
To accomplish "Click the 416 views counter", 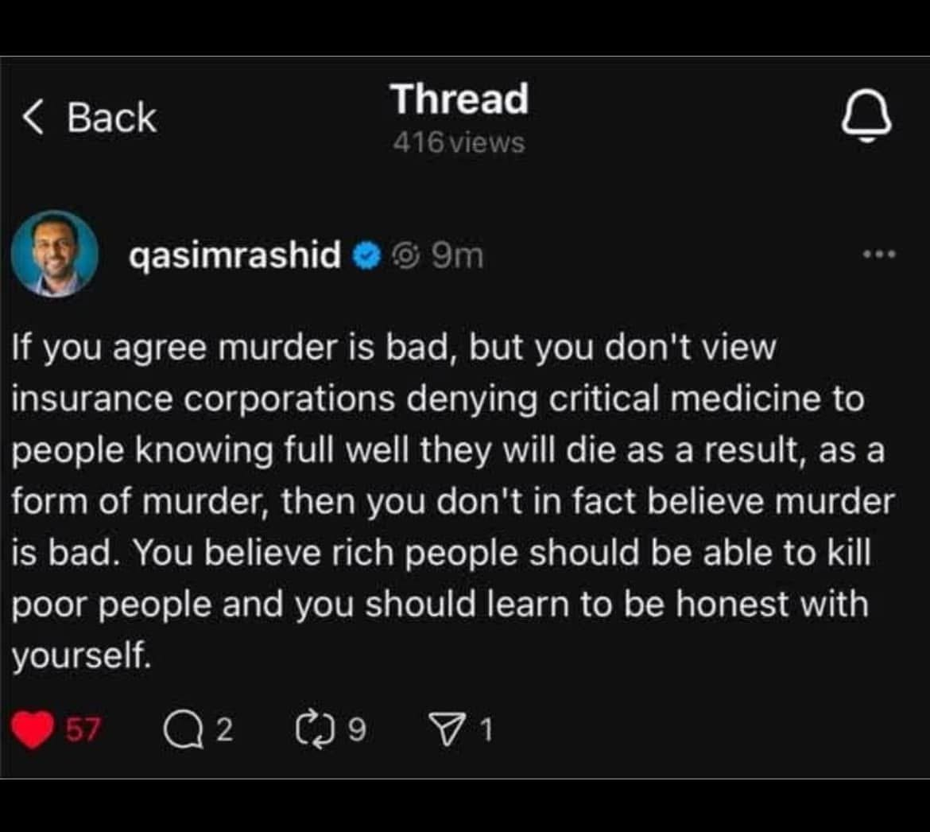I will point(459,143).
